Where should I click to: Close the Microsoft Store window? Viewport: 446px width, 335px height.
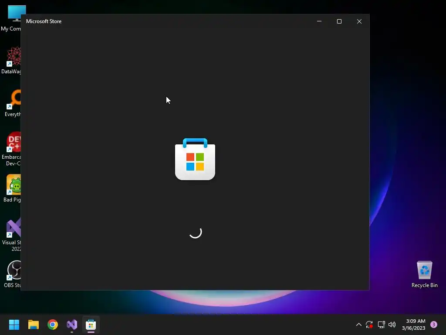coord(359,21)
